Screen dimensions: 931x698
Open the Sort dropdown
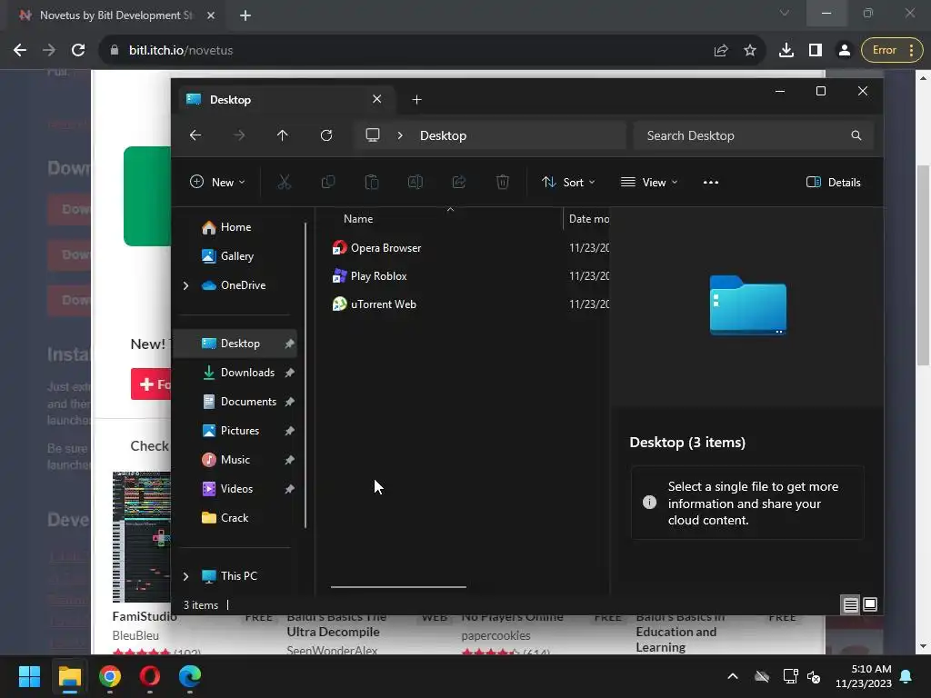(568, 182)
